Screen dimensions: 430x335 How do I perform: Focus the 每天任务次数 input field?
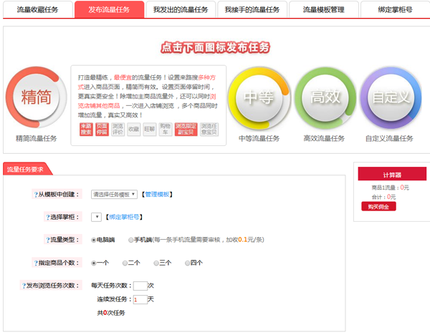tap(140, 286)
